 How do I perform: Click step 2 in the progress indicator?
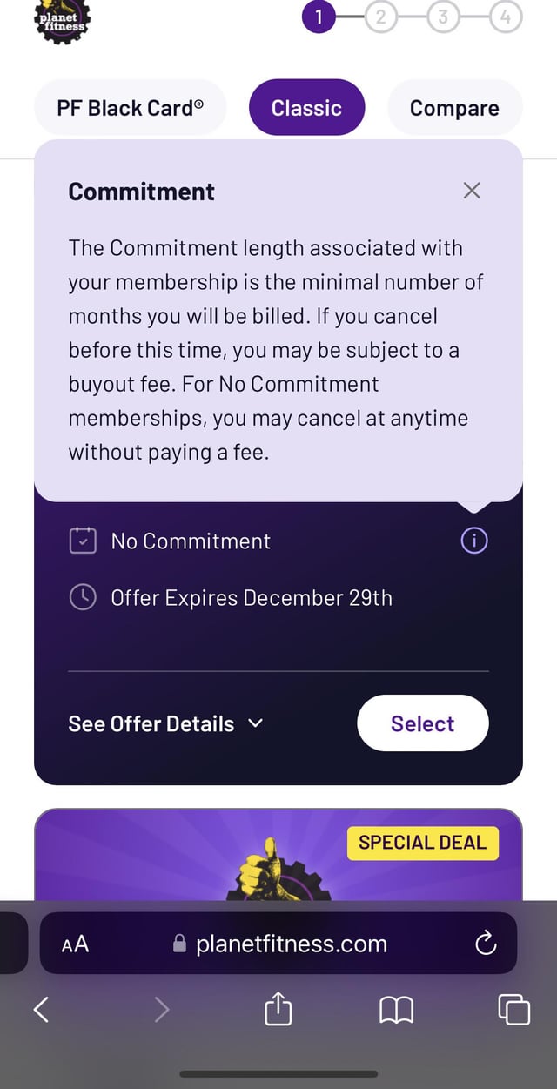click(x=380, y=17)
